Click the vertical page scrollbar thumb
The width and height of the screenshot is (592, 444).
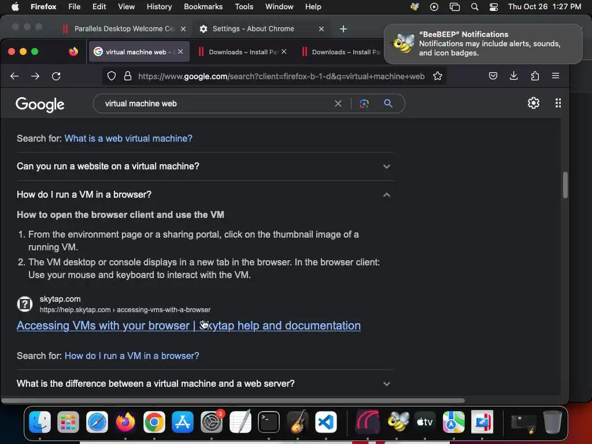(565, 185)
